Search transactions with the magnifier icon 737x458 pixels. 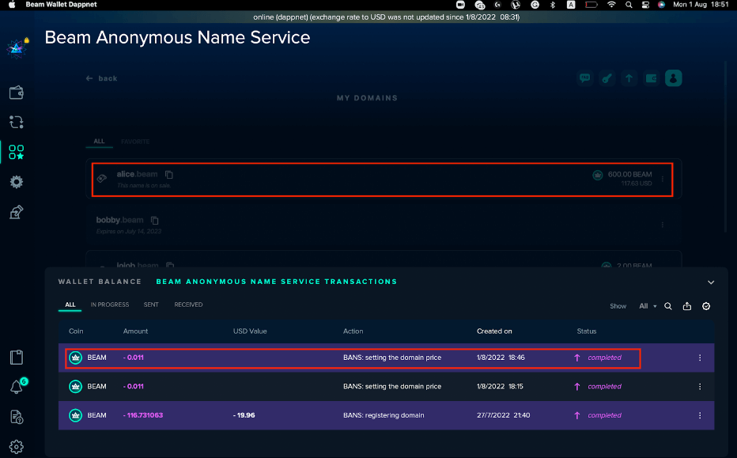pos(668,306)
